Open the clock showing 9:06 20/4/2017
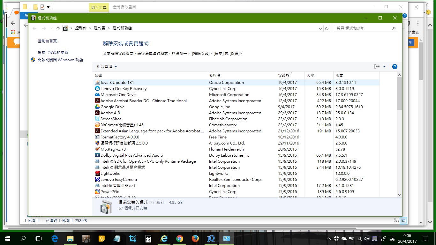This screenshot has width=436, height=245. click(x=407, y=238)
